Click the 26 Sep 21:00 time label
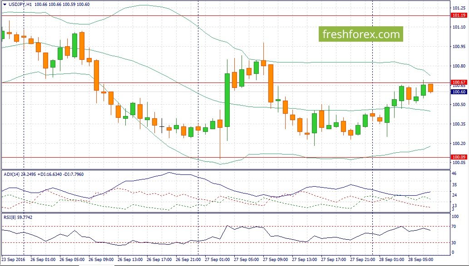This screenshot has width=469, height=266. click(188, 260)
